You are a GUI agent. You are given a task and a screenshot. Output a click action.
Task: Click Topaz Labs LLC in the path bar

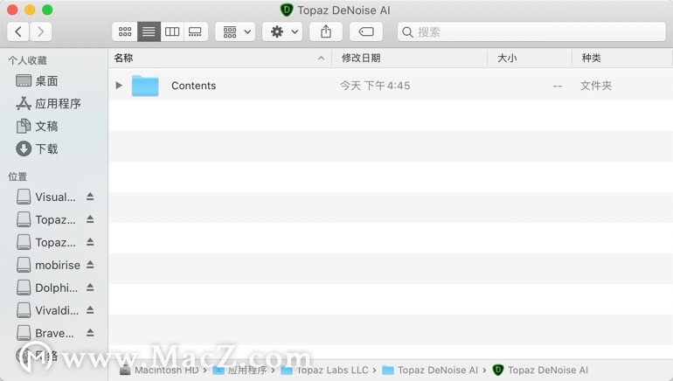point(325,370)
